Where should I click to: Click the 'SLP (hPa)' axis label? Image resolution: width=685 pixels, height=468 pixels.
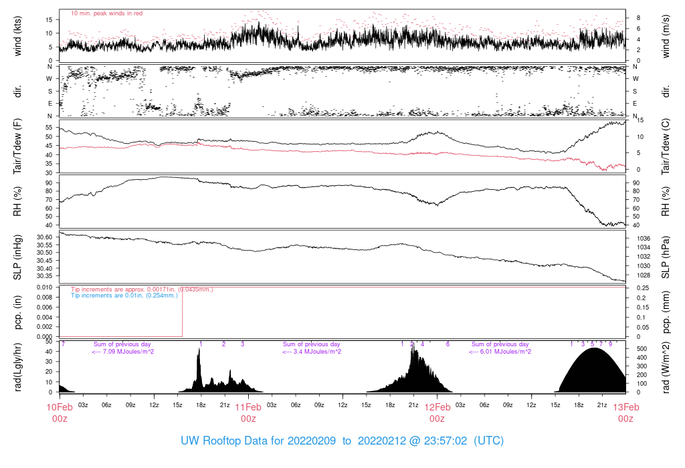pos(665,257)
